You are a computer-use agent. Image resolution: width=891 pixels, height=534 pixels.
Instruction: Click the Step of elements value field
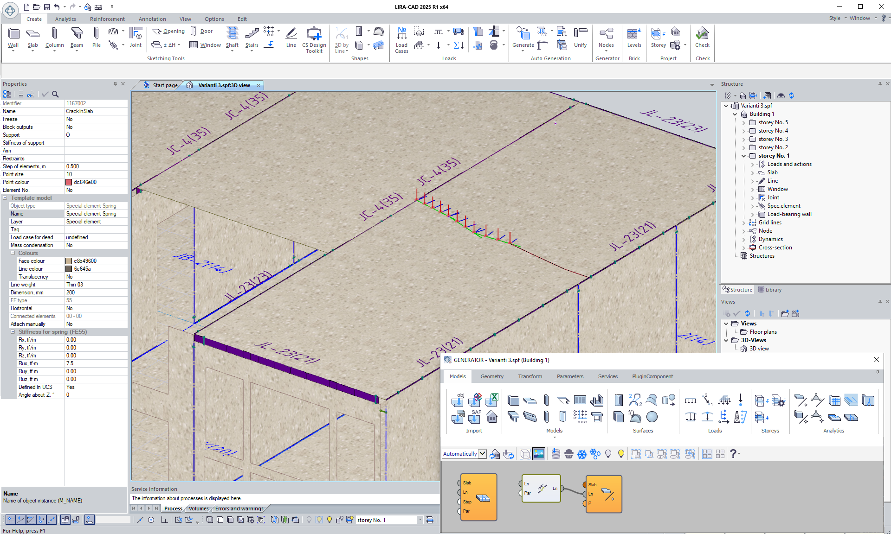tap(95, 166)
